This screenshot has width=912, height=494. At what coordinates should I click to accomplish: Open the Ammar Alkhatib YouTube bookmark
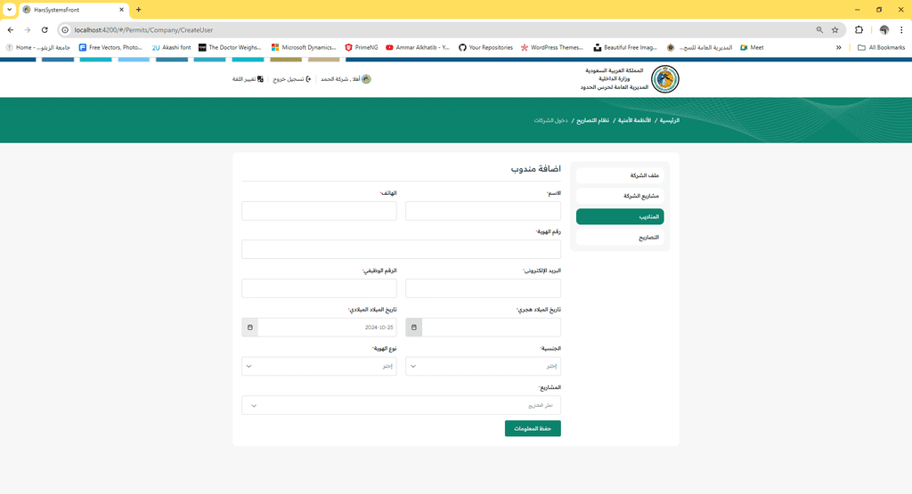(x=418, y=48)
